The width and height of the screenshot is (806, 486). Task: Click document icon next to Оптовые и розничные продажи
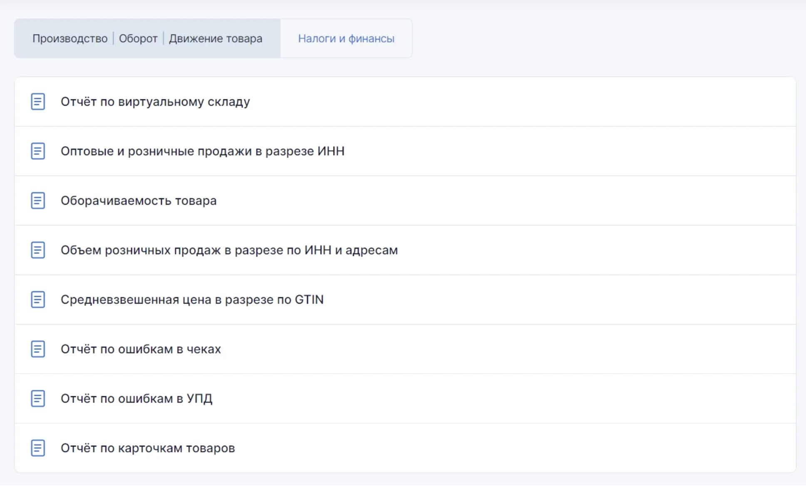38,151
